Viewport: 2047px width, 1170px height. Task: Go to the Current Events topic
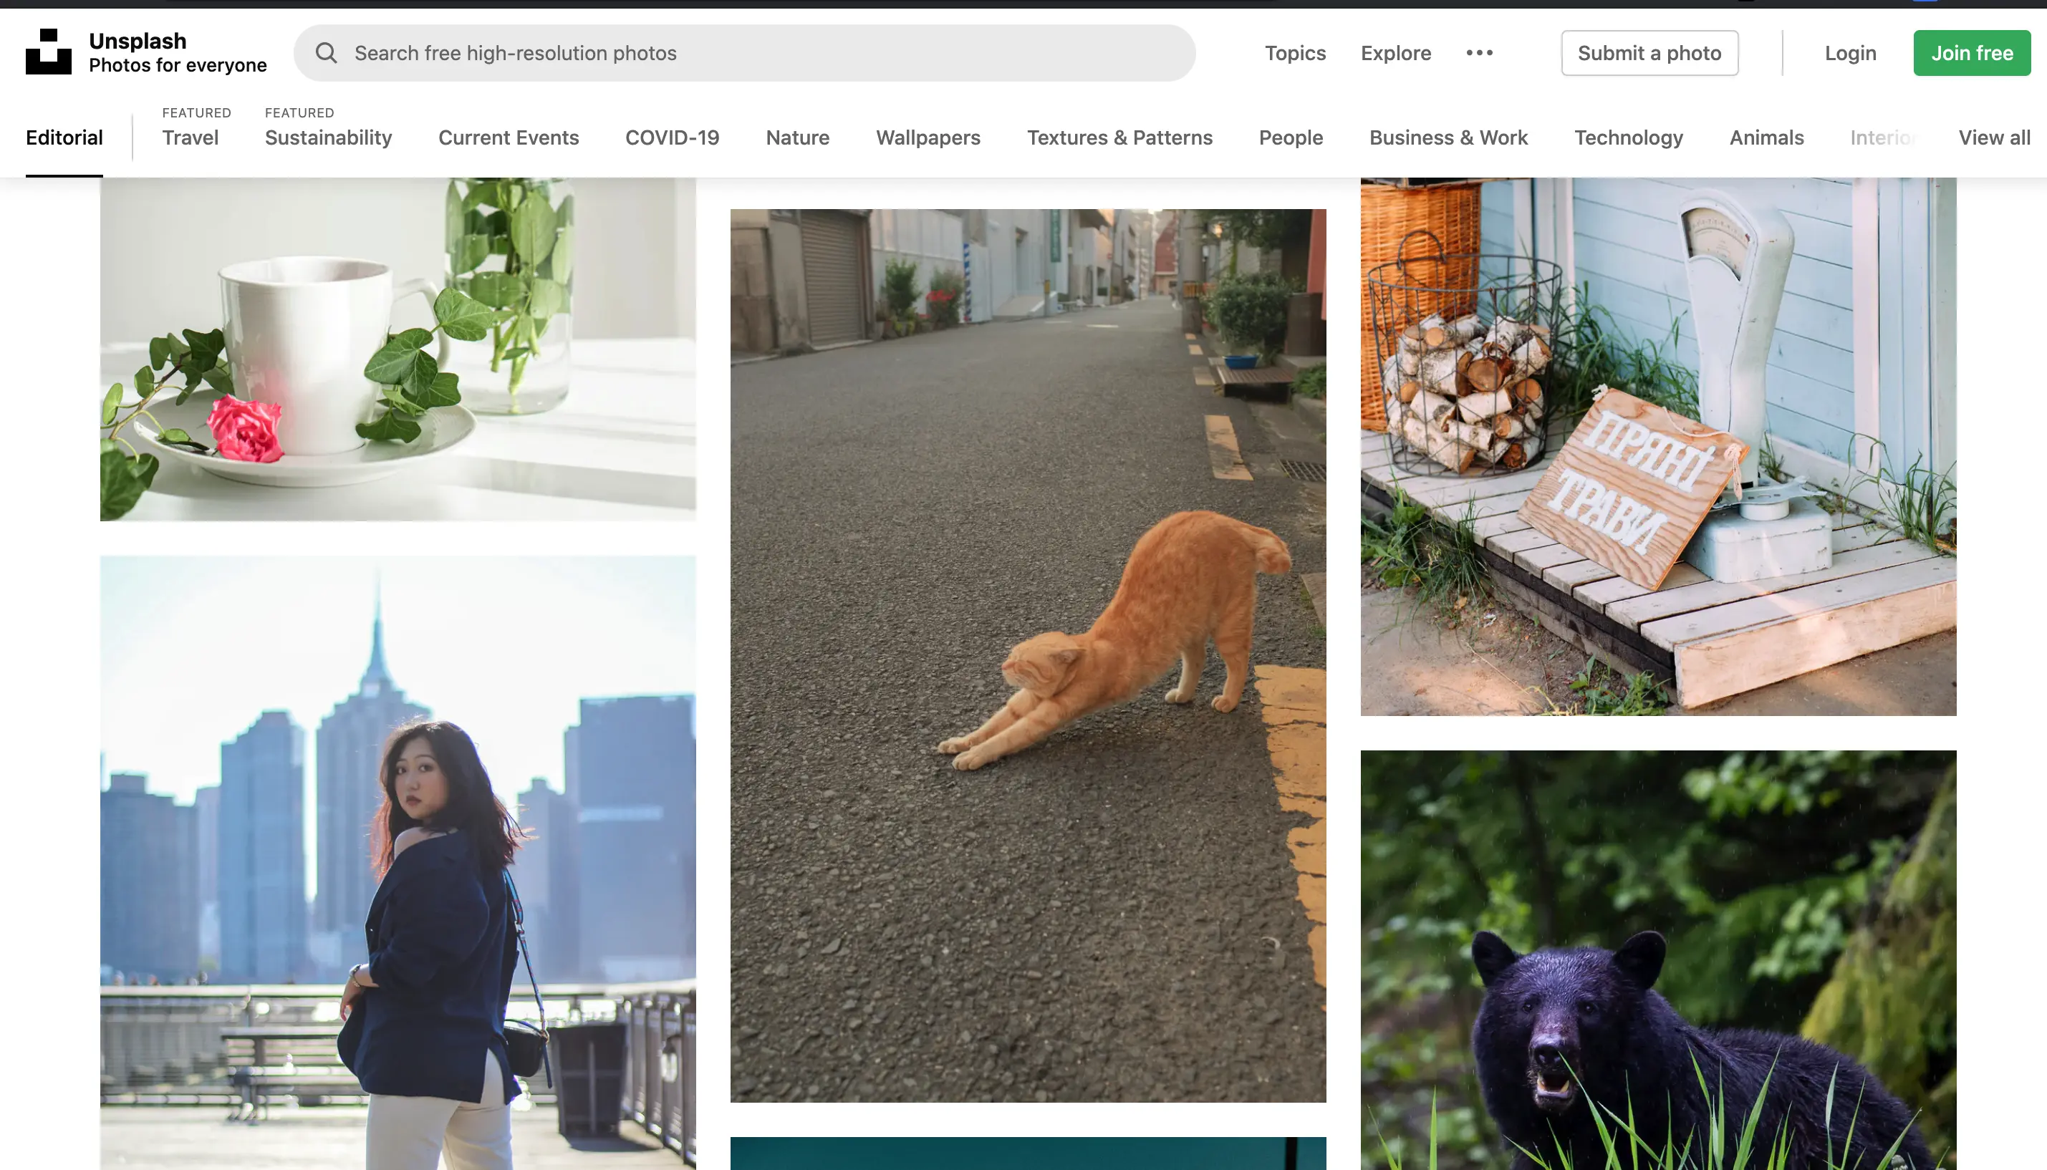coord(508,137)
